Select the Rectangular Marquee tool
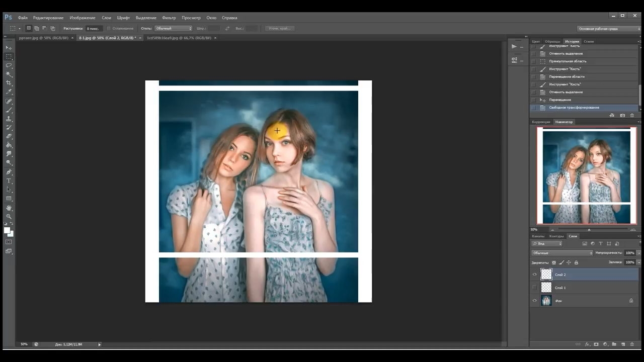This screenshot has width=644, height=362. 9,57
